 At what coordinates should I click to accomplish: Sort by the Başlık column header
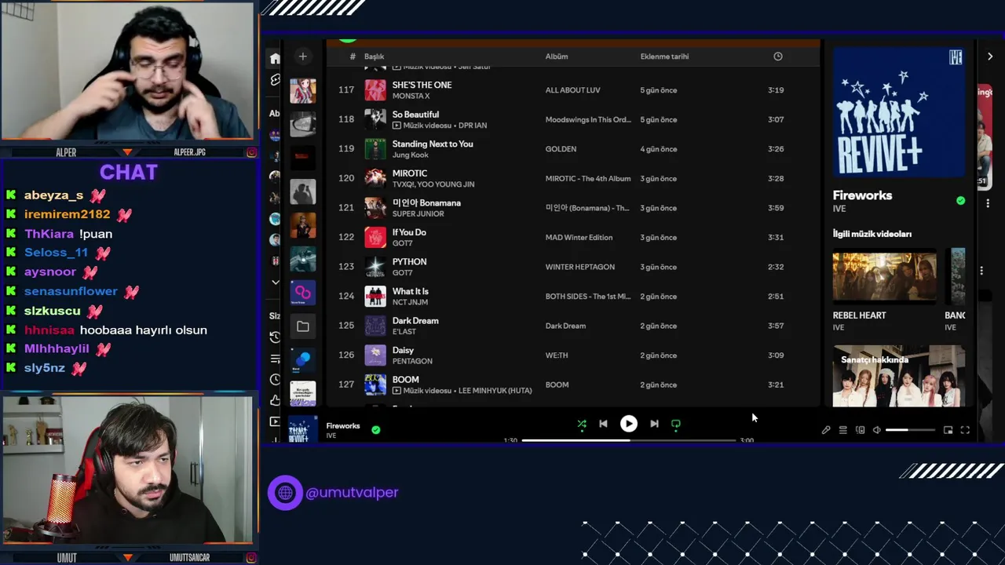click(x=374, y=56)
